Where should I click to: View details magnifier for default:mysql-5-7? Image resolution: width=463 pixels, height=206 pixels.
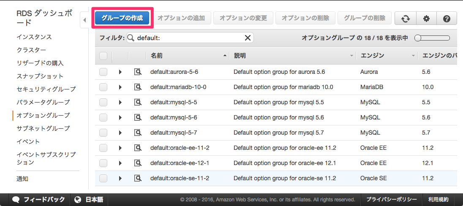tap(138, 133)
